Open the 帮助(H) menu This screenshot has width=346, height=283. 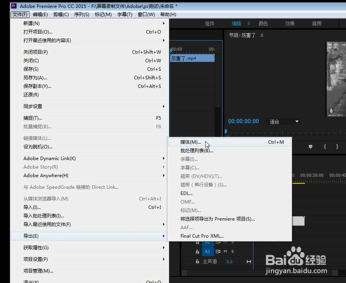tap(168, 14)
